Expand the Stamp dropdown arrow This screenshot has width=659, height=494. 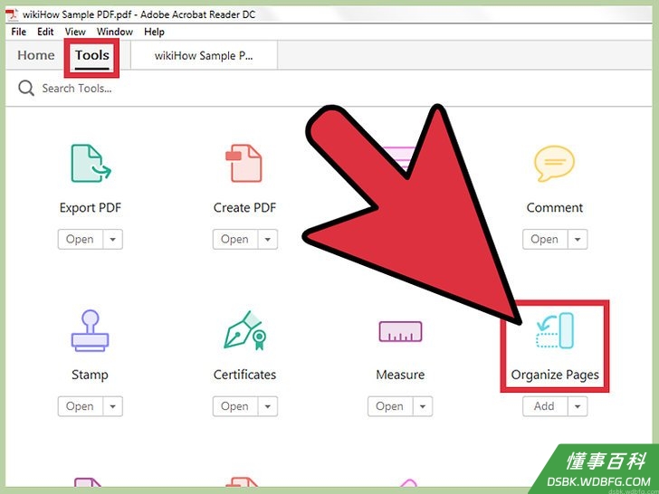coord(112,406)
